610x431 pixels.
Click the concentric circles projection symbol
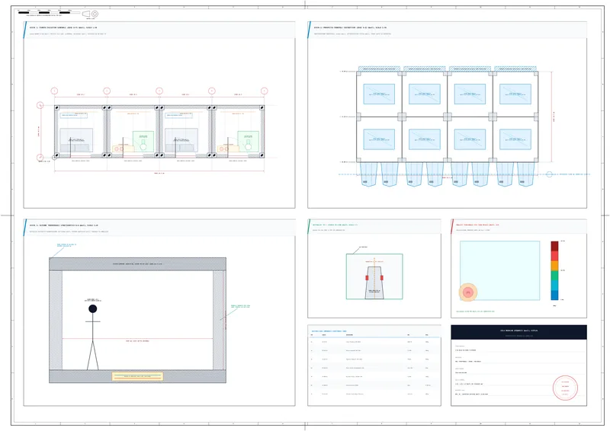coord(95,14)
